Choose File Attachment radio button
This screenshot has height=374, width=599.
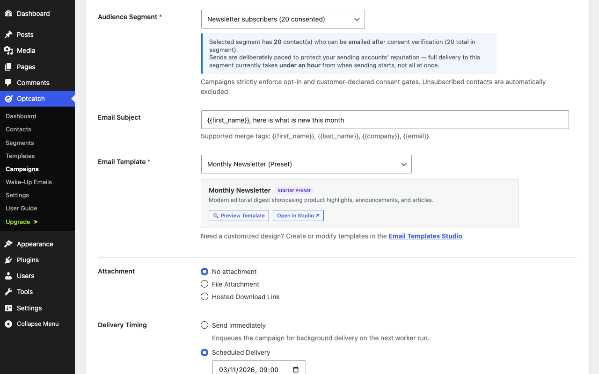click(205, 284)
